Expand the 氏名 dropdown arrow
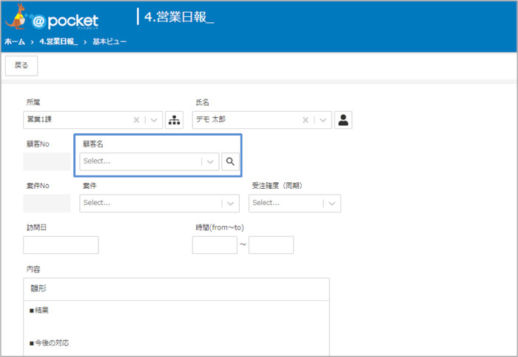The height and width of the screenshot is (357, 518). pyautogui.click(x=323, y=120)
